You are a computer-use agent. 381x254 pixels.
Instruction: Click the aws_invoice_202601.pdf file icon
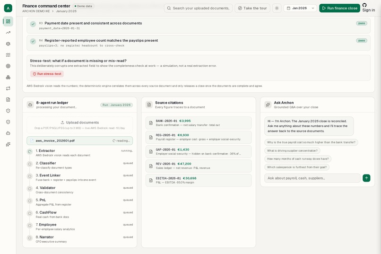[32, 141]
